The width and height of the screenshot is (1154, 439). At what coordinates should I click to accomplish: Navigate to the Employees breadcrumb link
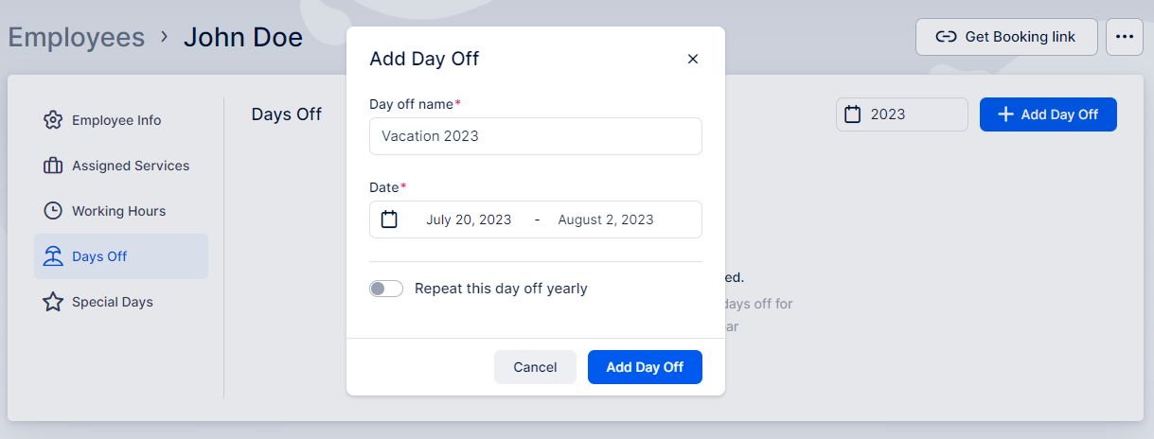click(77, 37)
